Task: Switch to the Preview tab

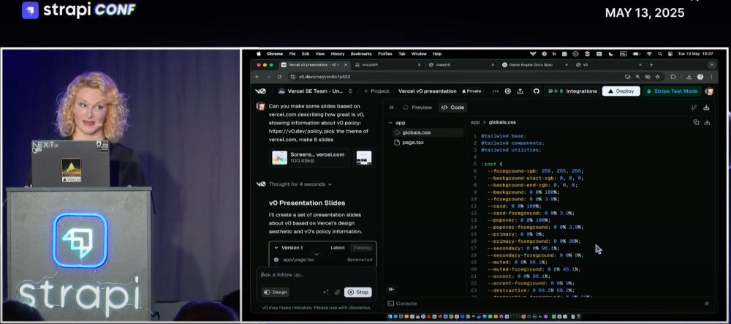Action: pyautogui.click(x=417, y=108)
